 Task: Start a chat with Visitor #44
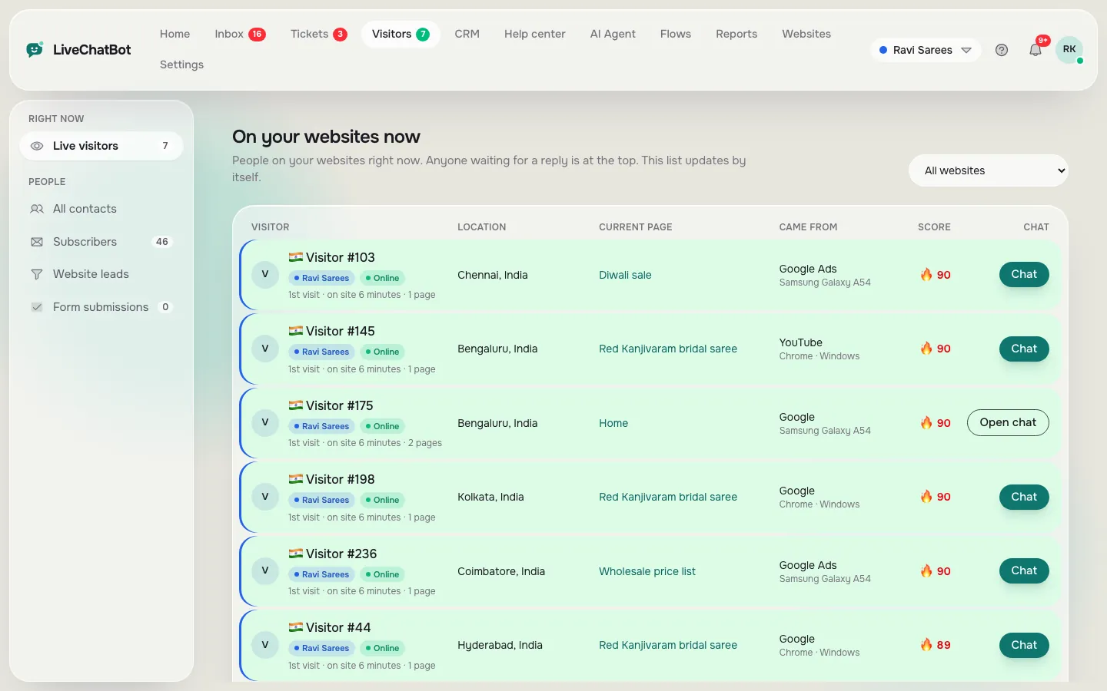click(1024, 645)
